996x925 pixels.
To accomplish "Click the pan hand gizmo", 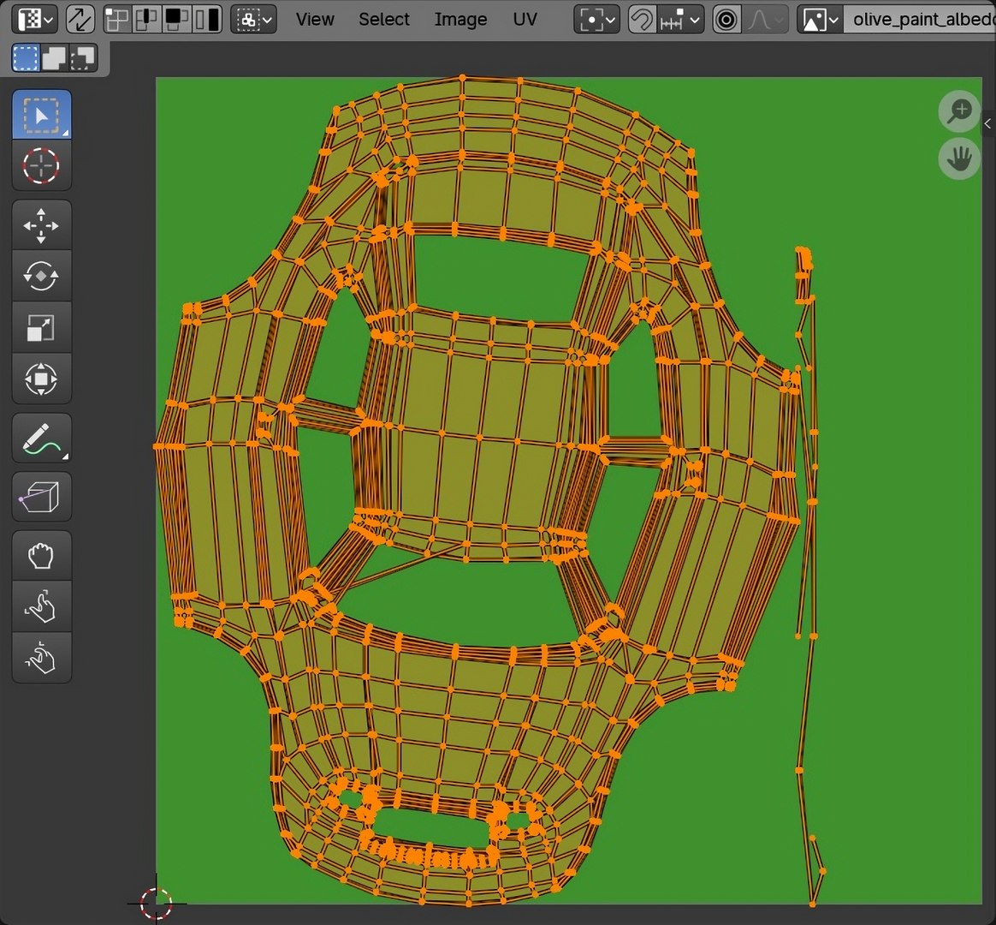I will [x=959, y=159].
